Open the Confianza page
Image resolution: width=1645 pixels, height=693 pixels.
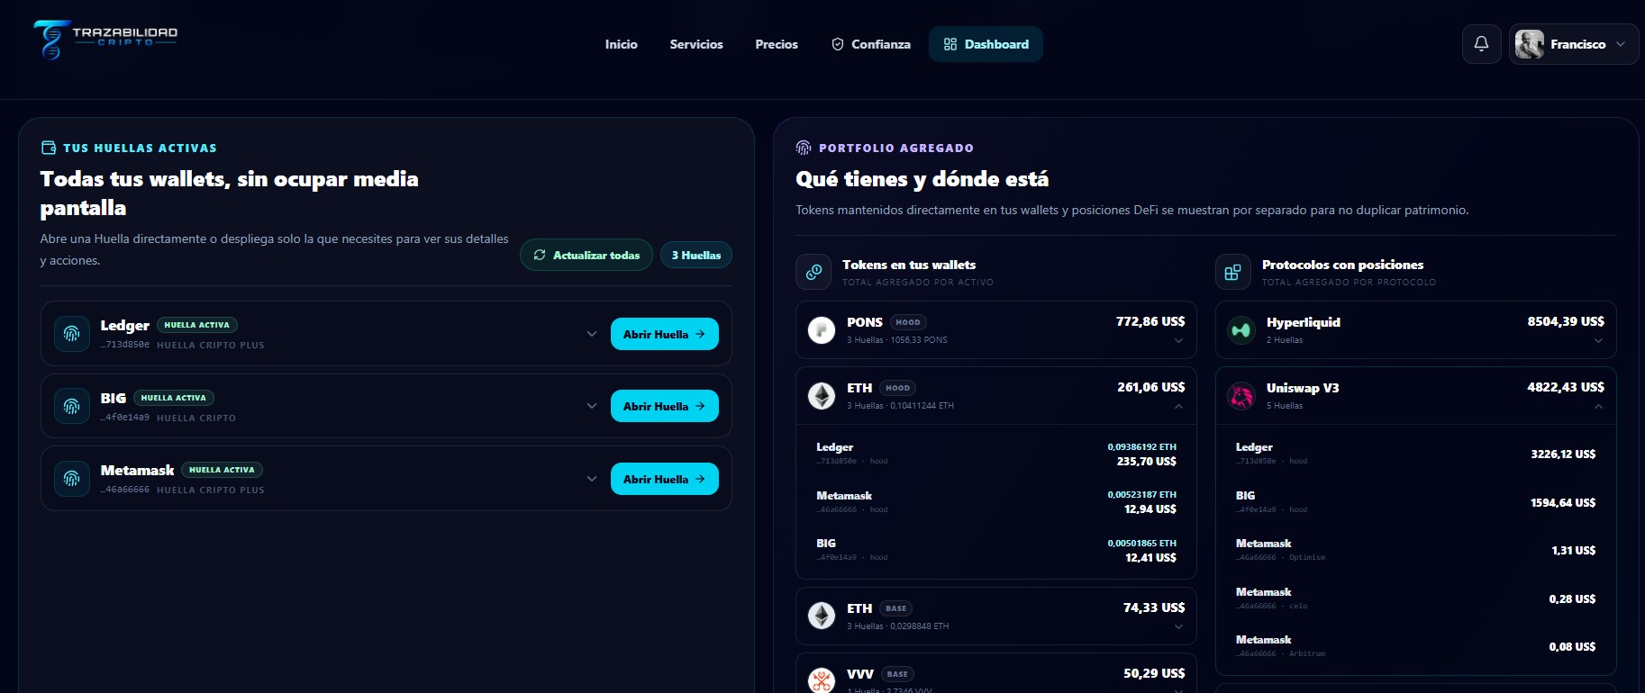point(870,44)
